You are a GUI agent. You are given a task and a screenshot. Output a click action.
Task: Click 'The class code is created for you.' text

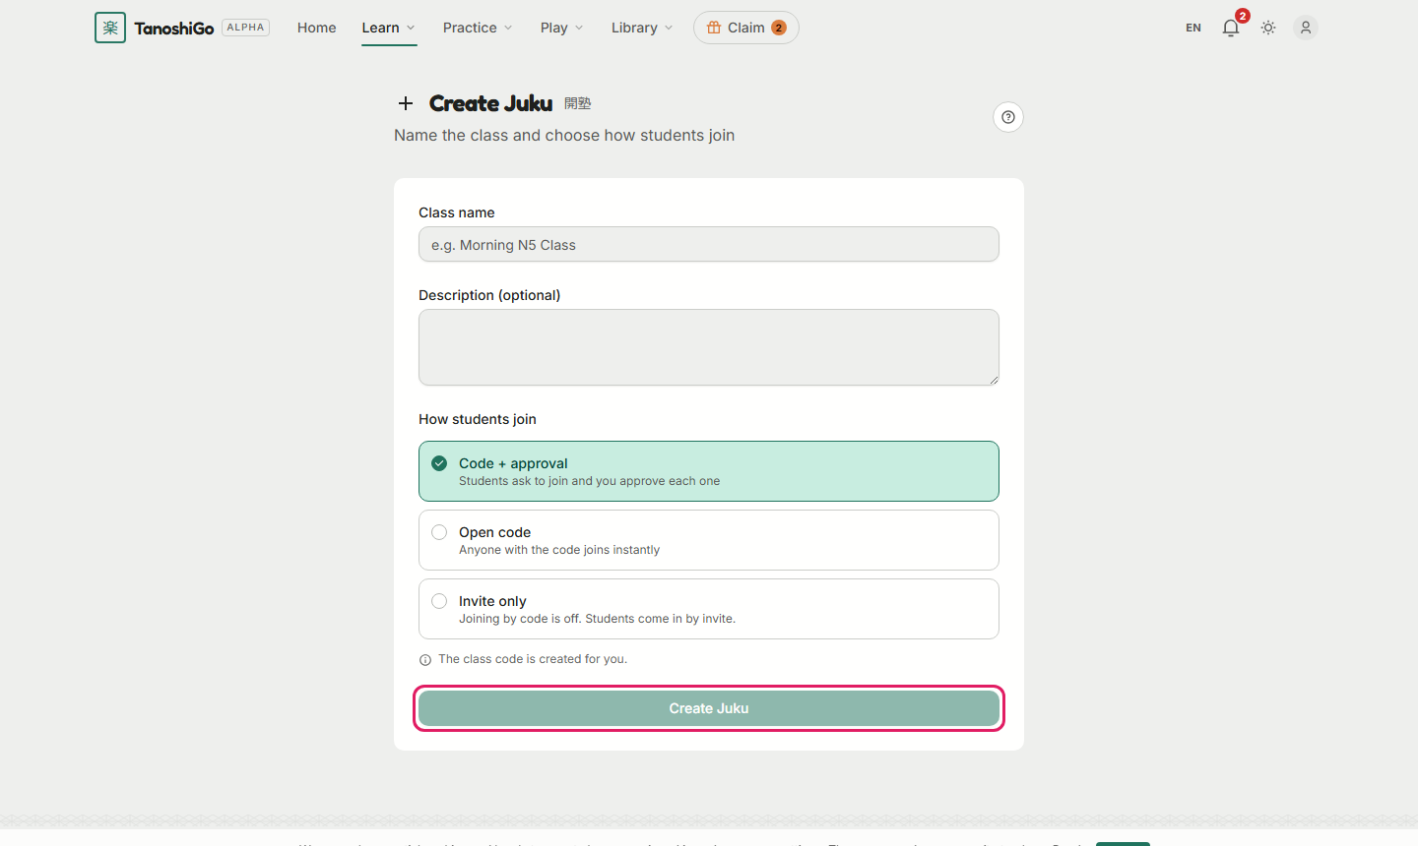point(533,659)
